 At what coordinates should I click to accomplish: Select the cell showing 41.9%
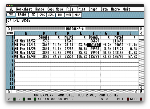pyautogui.click(x=131, y=53)
